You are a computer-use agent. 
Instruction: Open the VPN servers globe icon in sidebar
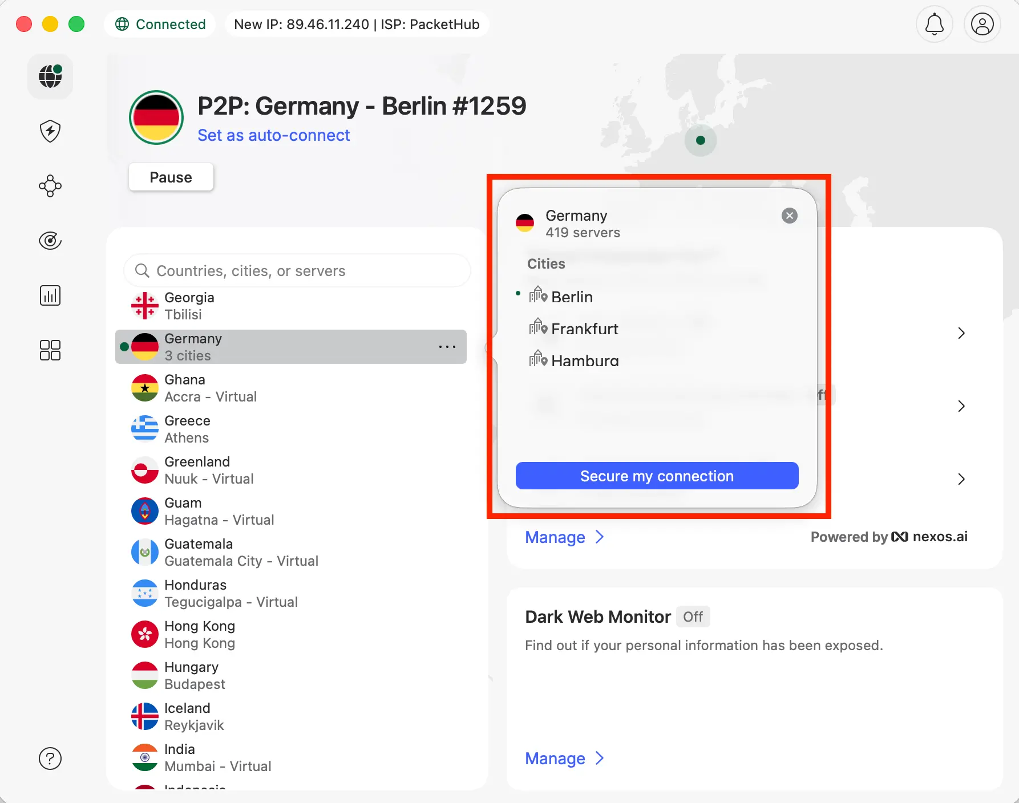click(x=50, y=76)
